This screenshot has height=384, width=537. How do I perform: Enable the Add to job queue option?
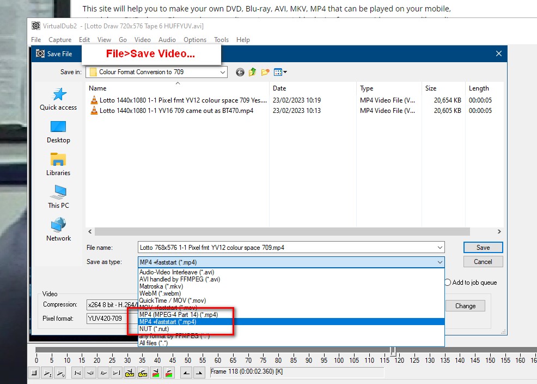click(448, 283)
